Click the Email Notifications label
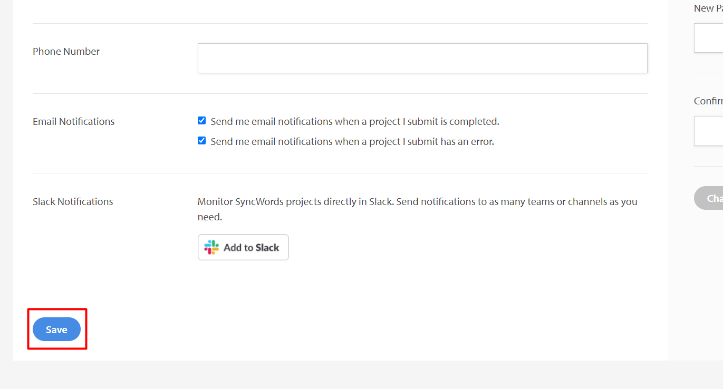The width and height of the screenshot is (723, 389). (73, 122)
